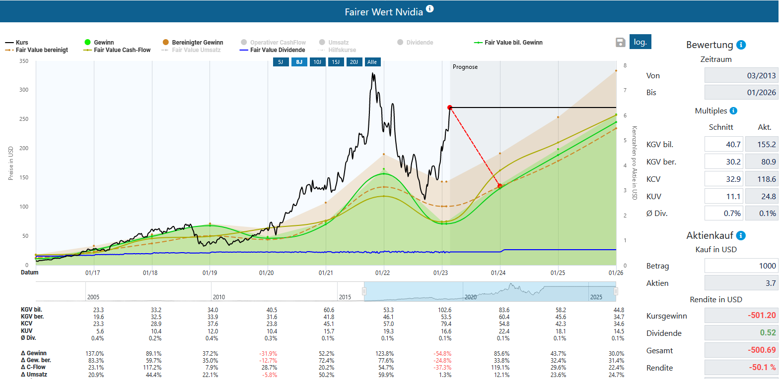Select the 5J time range tab
The width and height of the screenshot is (781, 379).
tap(281, 62)
